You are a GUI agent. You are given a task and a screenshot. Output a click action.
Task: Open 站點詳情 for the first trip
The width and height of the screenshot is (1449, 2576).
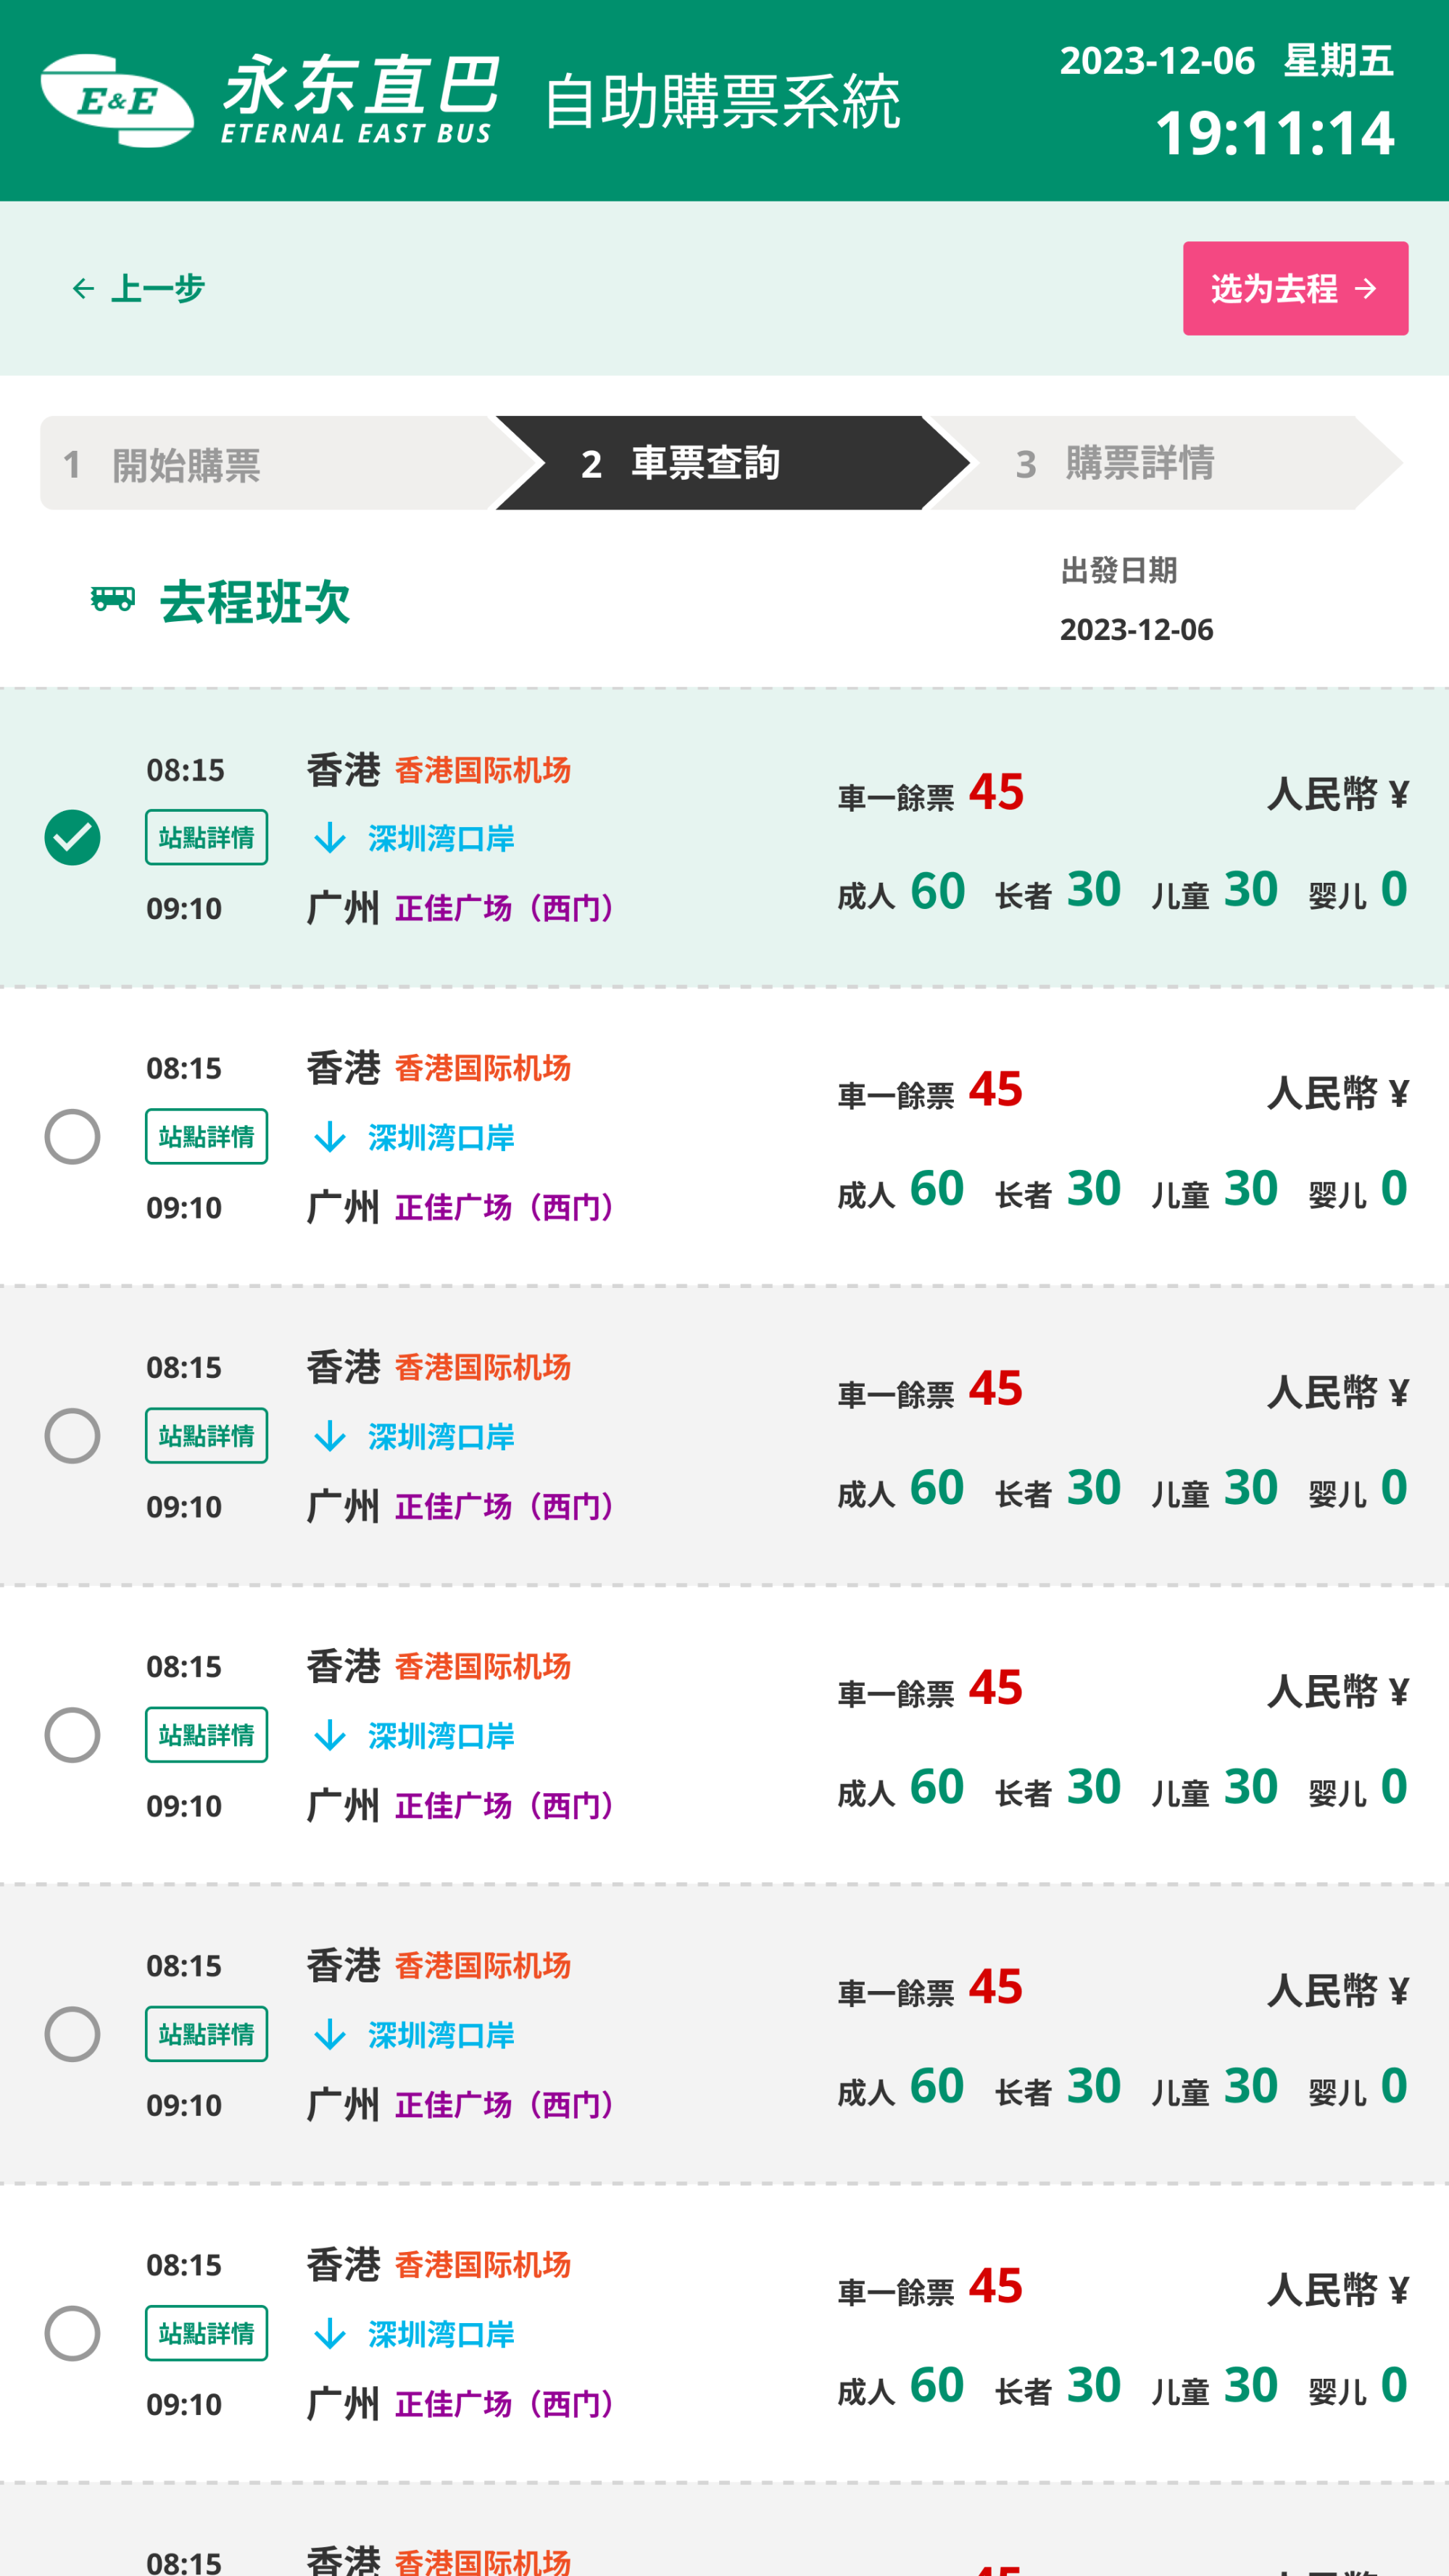click(206, 837)
